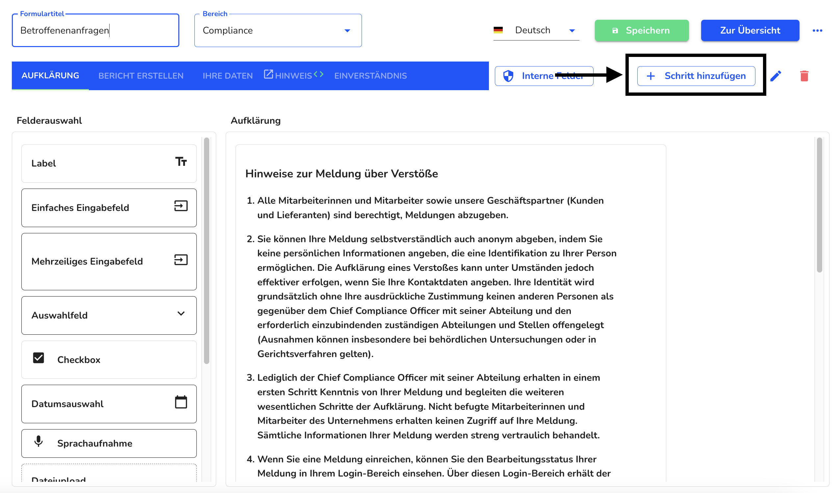
Task: Switch to the IHRE DATEN tab
Action: point(228,76)
